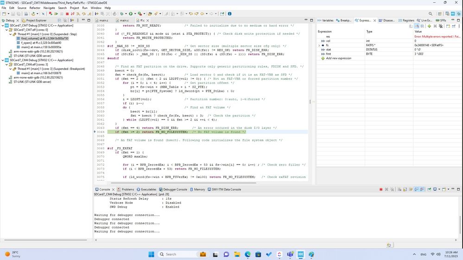
Task: Select the find_volume() stack frame
Action: tap(43, 38)
